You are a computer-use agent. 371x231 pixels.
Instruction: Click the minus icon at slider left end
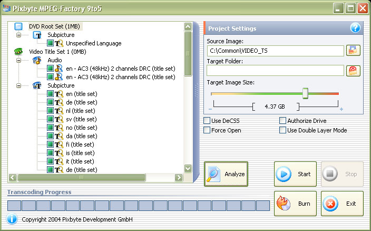click(210, 109)
